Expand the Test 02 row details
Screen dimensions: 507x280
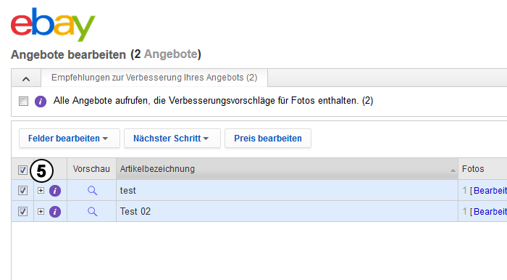pyautogui.click(x=41, y=211)
